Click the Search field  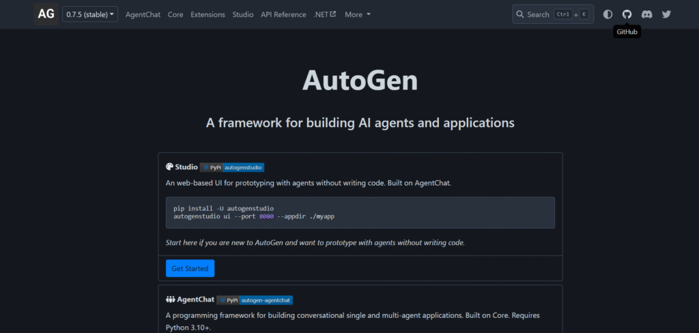coord(553,14)
